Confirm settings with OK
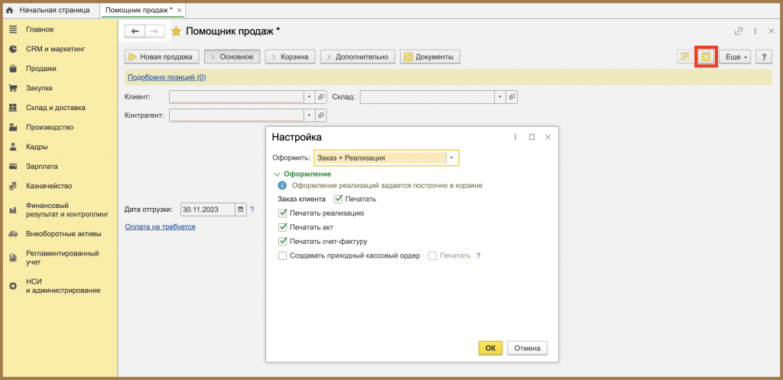The width and height of the screenshot is (783, 380). tap(490, 348)
